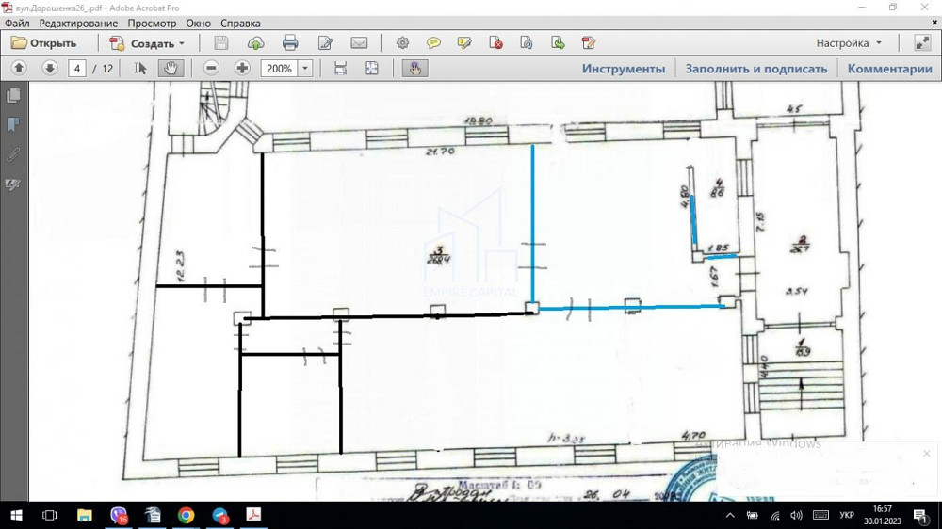
Task: Open the attachments paperclip panel
Action: click(x=13, y=154)
